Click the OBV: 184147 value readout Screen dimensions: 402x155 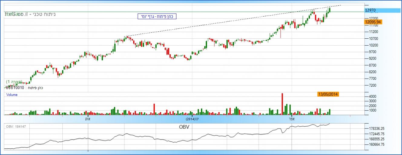tap(16, 126)
